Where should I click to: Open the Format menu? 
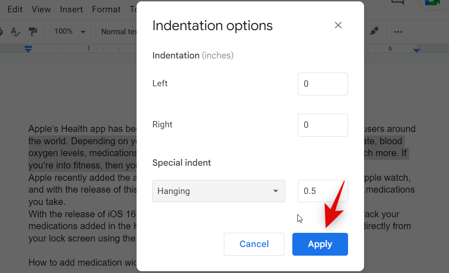click(106, 9)
